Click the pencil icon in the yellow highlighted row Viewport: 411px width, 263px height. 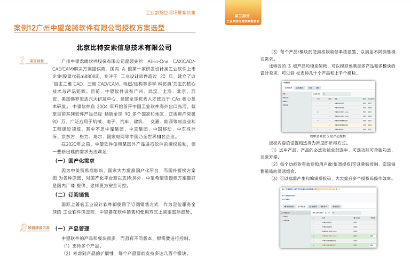(330, 125)
